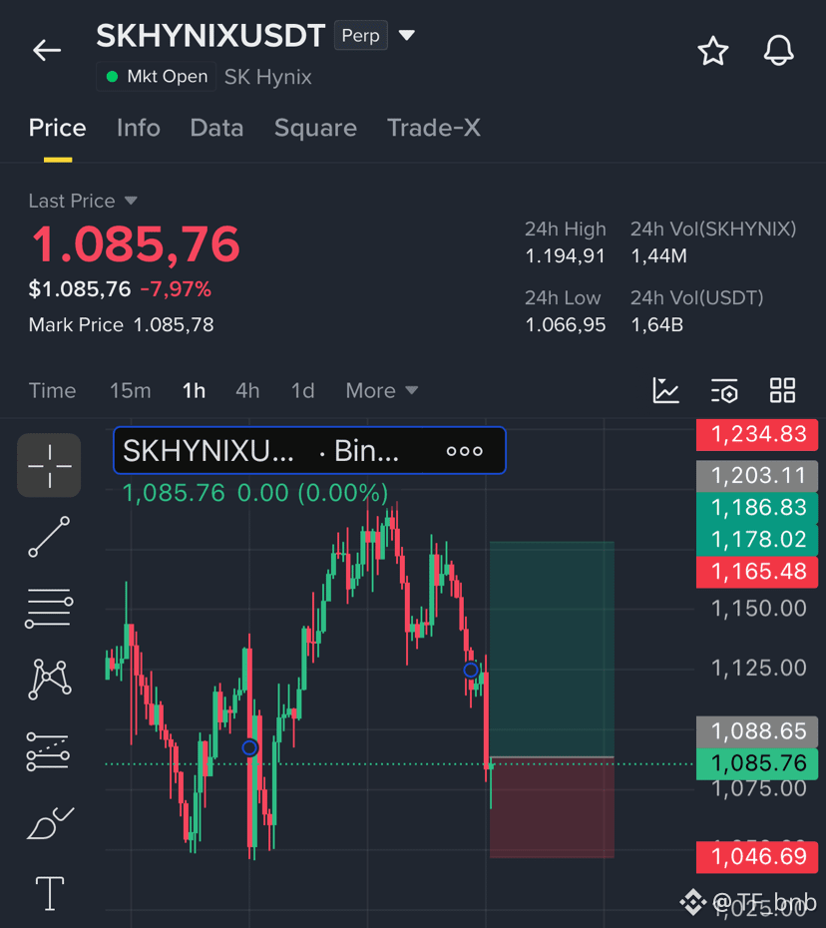Click the 1,046.69 red price label
Image resolution: width=826 pixels, height=928 pixels.
tap(757, 857)
